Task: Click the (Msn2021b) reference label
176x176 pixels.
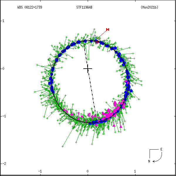Action: tap(149, 7)
